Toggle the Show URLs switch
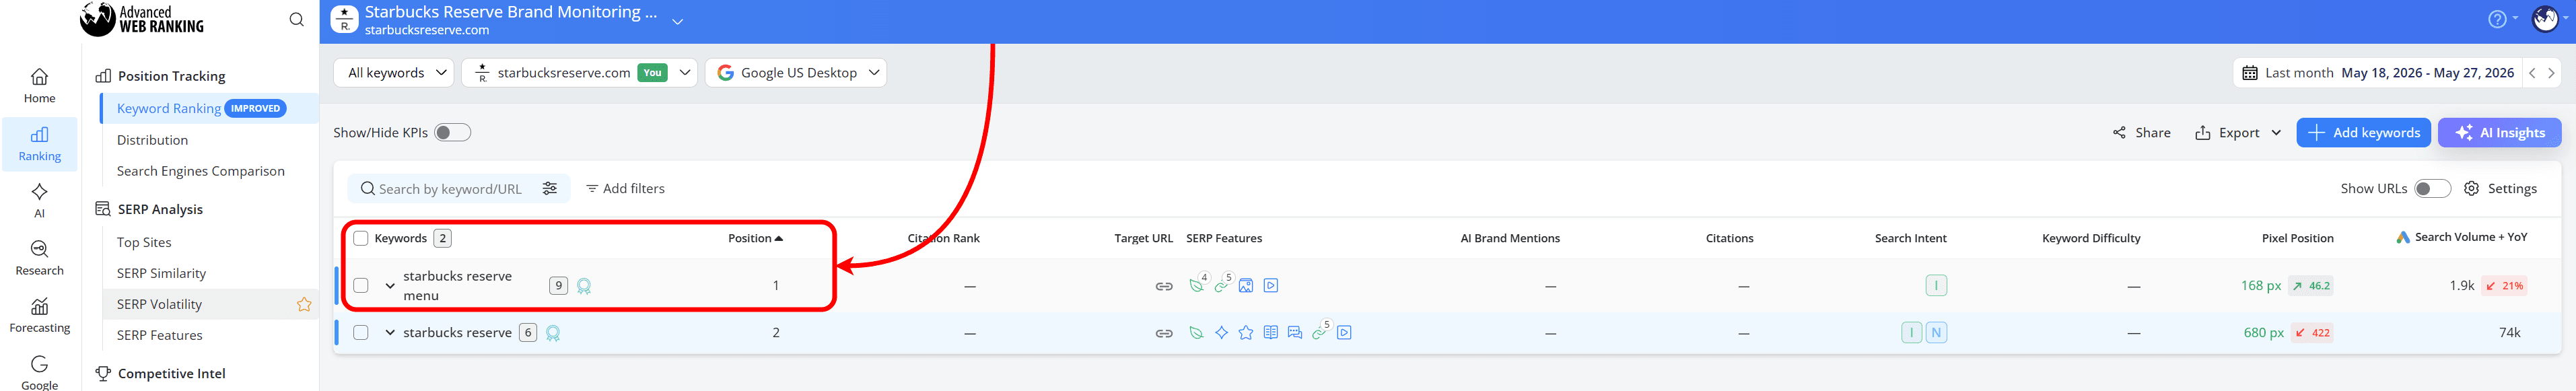Screen dimensions: 2576x391 tap(2432, 188)
